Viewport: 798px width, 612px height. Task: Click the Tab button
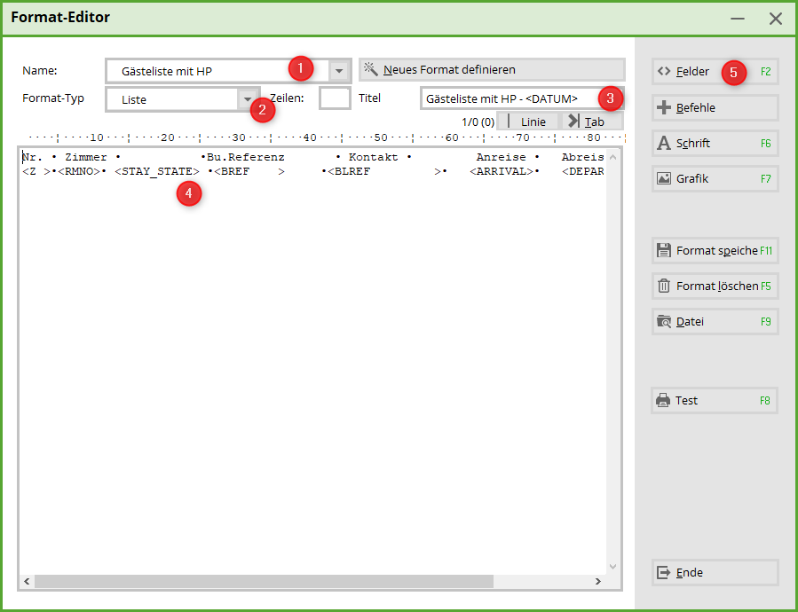point(592,122)
